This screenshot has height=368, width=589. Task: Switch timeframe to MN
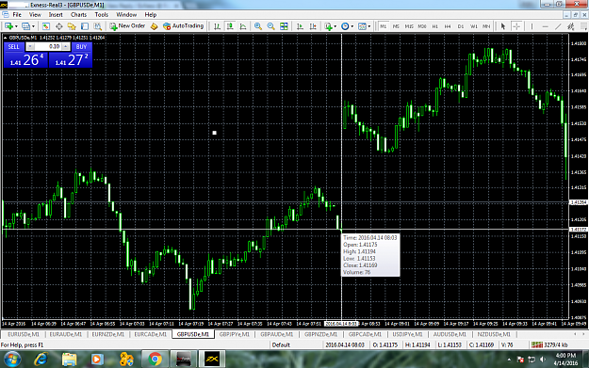[486, 26]
